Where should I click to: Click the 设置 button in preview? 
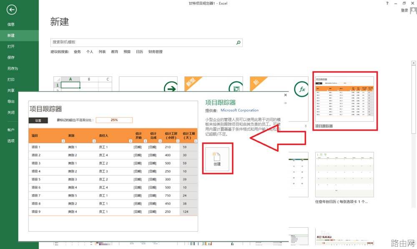(x=38, y=121)
